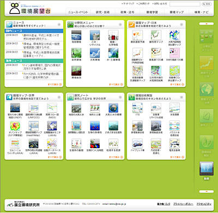Open the かおり風景100選 pink map icon
Viewport: 218px width, 213px height.
pyautogui.click(x=174, y=53)
